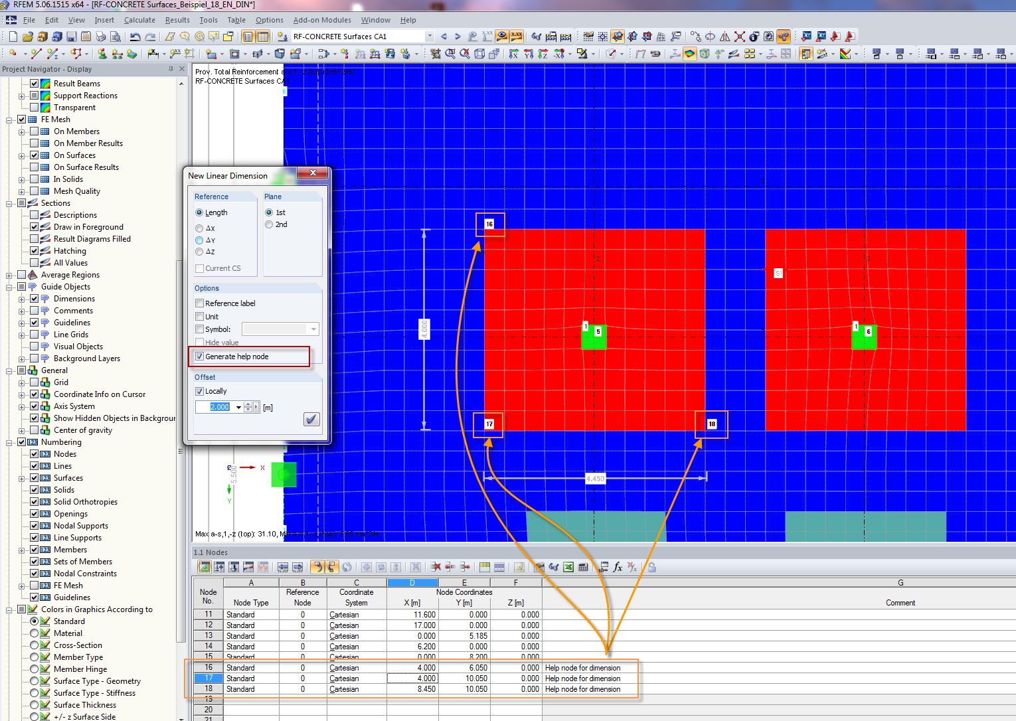Select the Δz reference radio button
The width and height of the screenshot is (1016, 721).
(199, 252)
